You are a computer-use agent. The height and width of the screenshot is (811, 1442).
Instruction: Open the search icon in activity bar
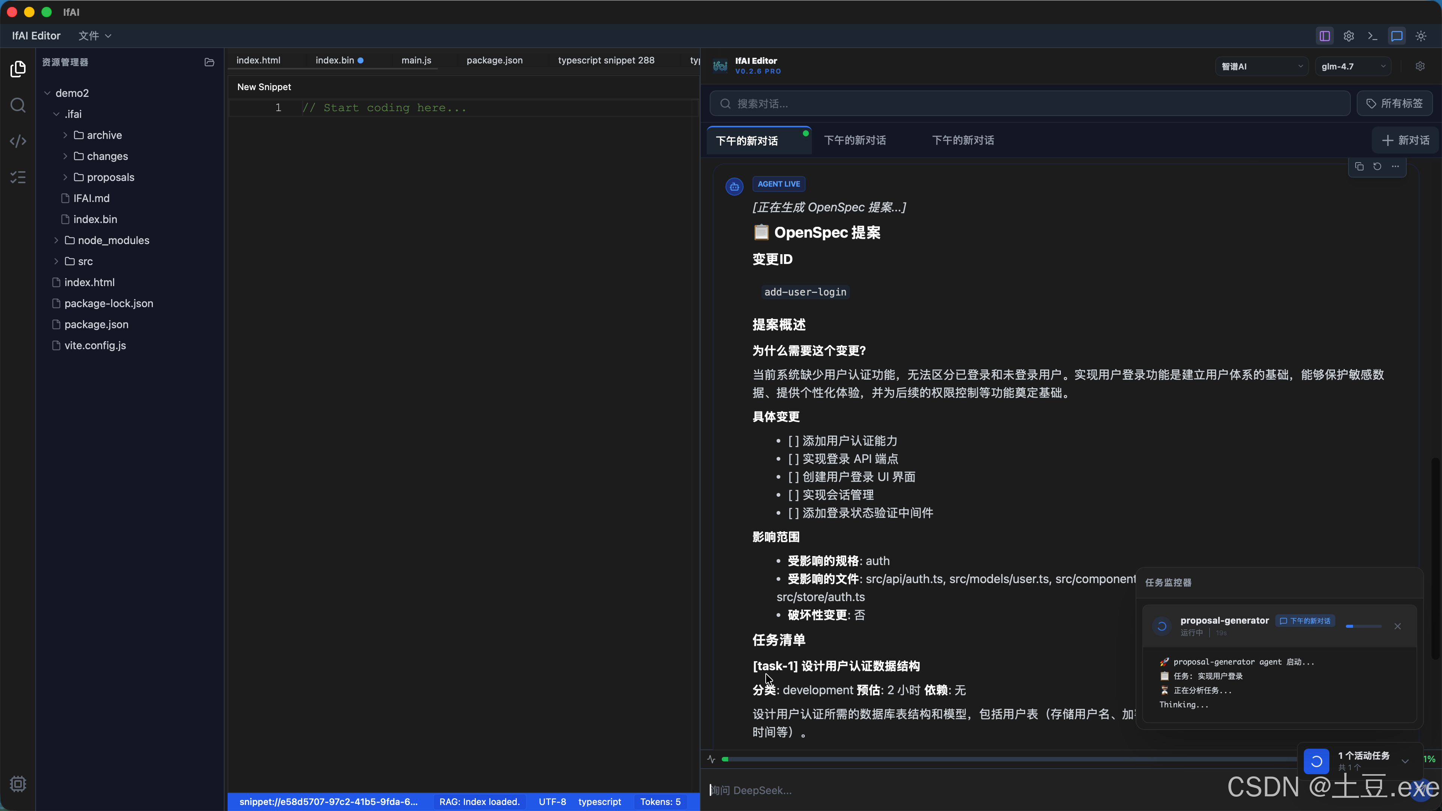pyautogui.click(x=18, y=105)
